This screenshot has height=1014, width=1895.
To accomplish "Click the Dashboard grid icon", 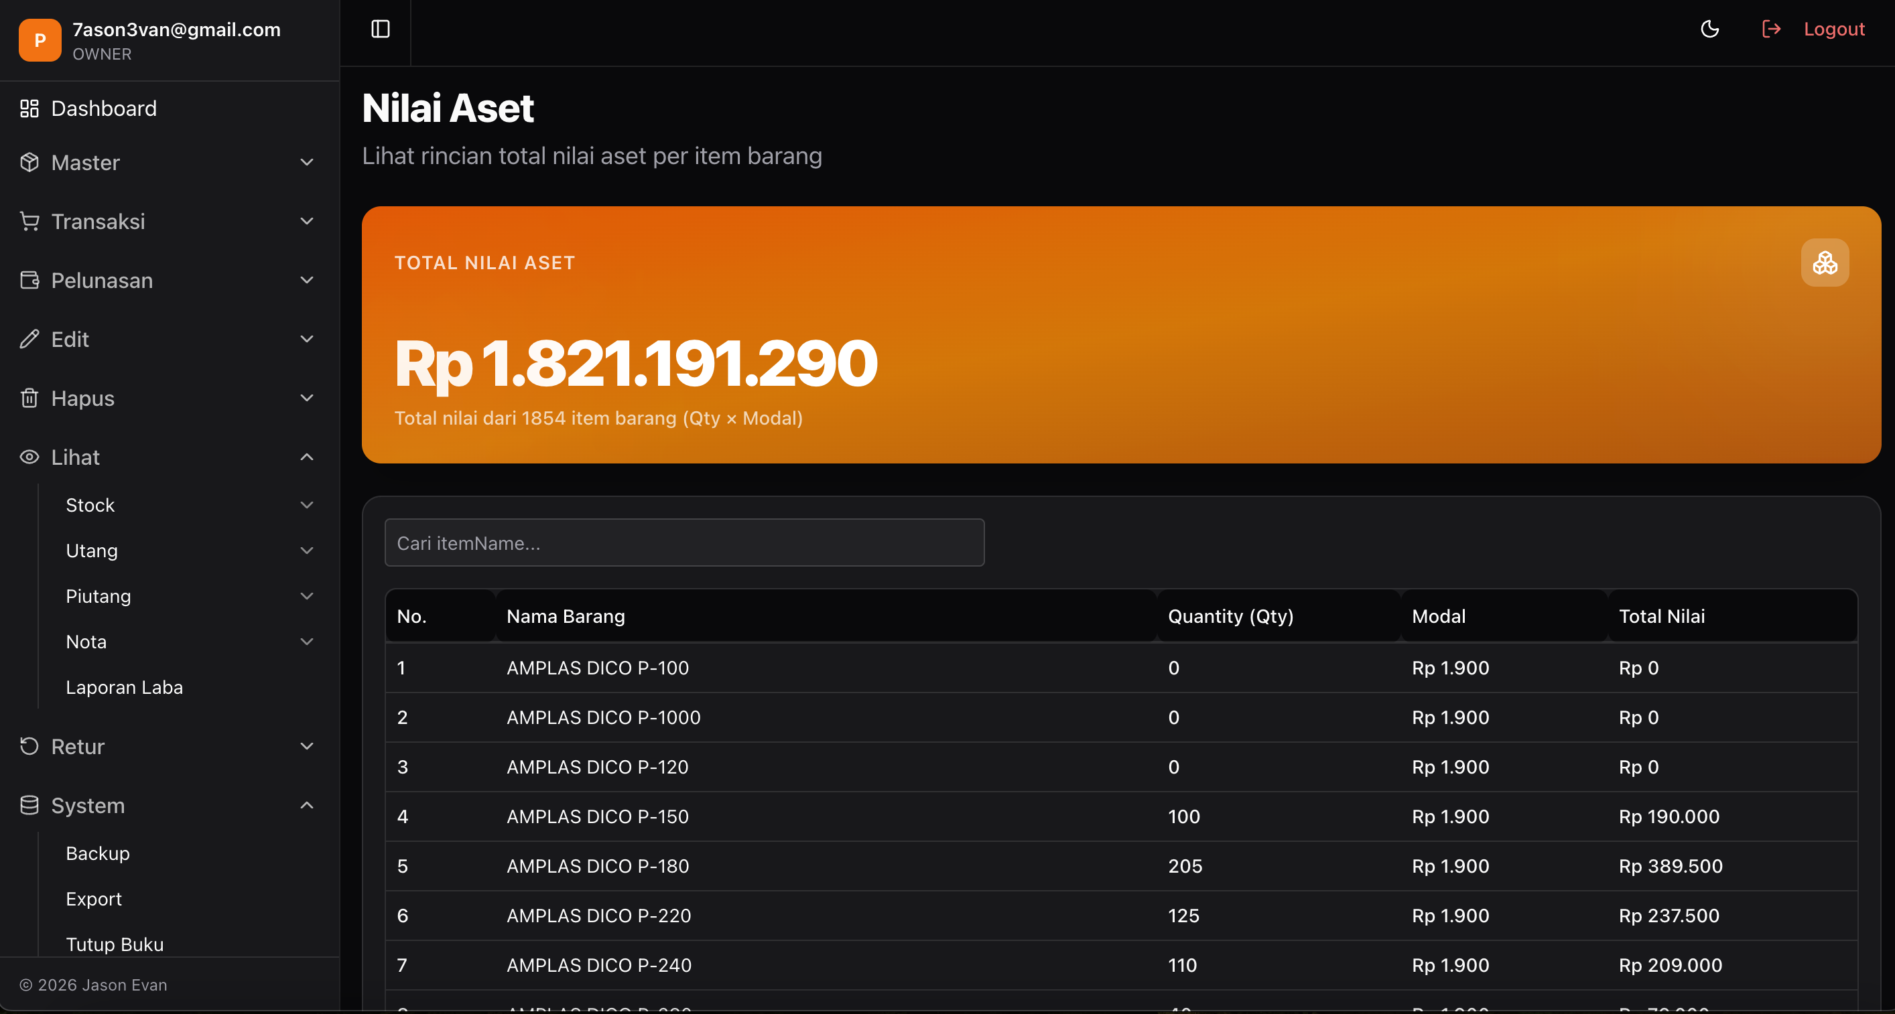I will pos(29,108).
